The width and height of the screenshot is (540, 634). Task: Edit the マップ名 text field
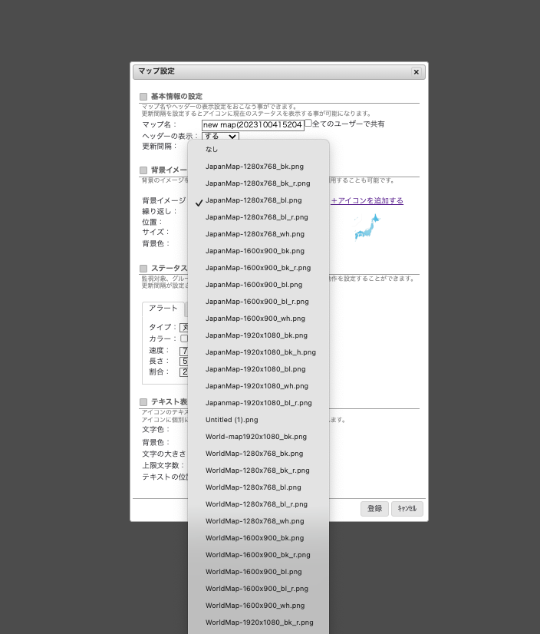tap(253, 125)
